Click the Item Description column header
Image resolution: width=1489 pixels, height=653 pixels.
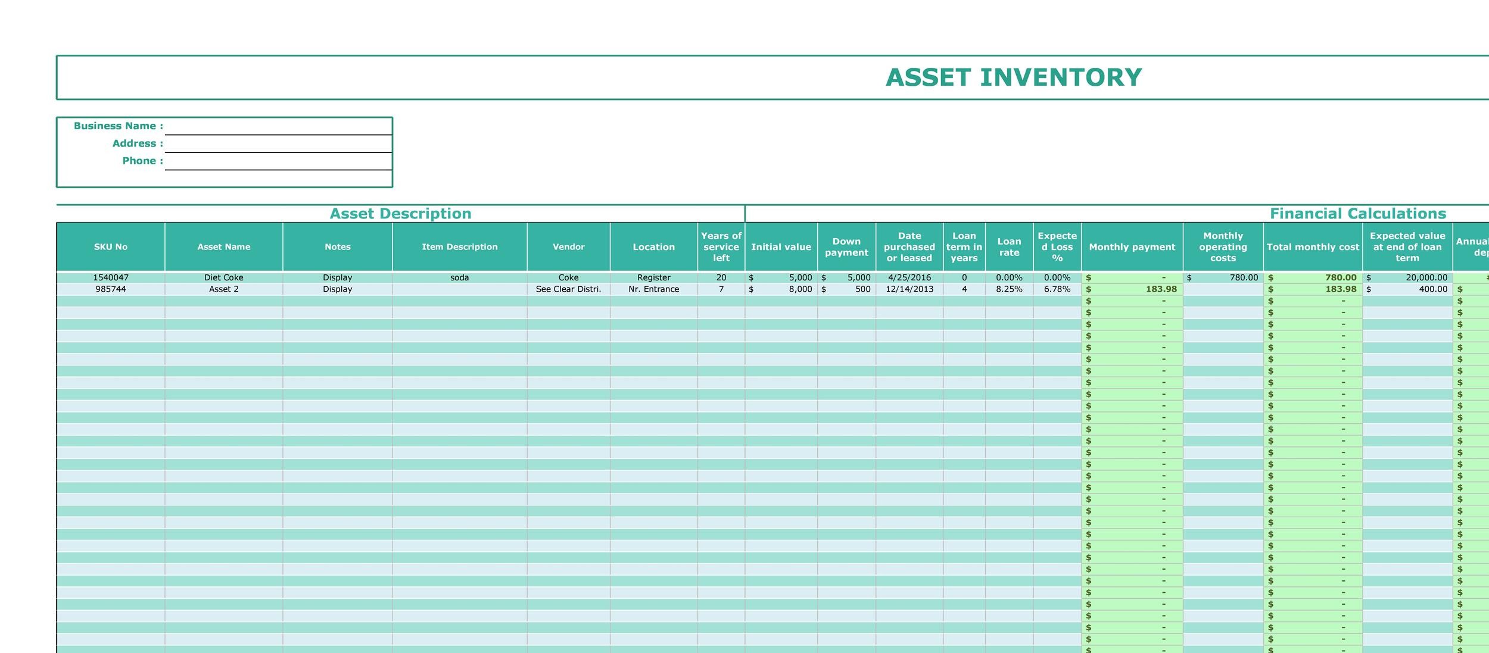click(x=459, y=247)
